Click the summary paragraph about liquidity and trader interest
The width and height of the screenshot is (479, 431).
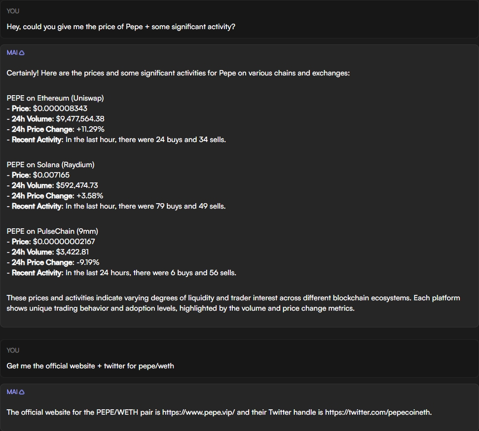click(x=233, y=303)
